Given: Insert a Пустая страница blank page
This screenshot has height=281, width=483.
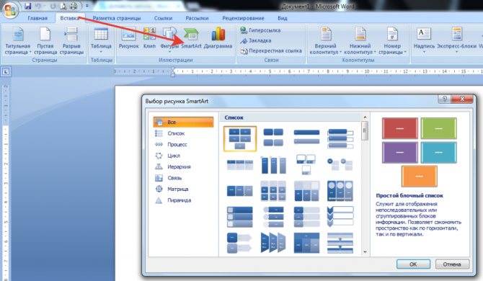Looking at the screenshot, I should point(45,40).
